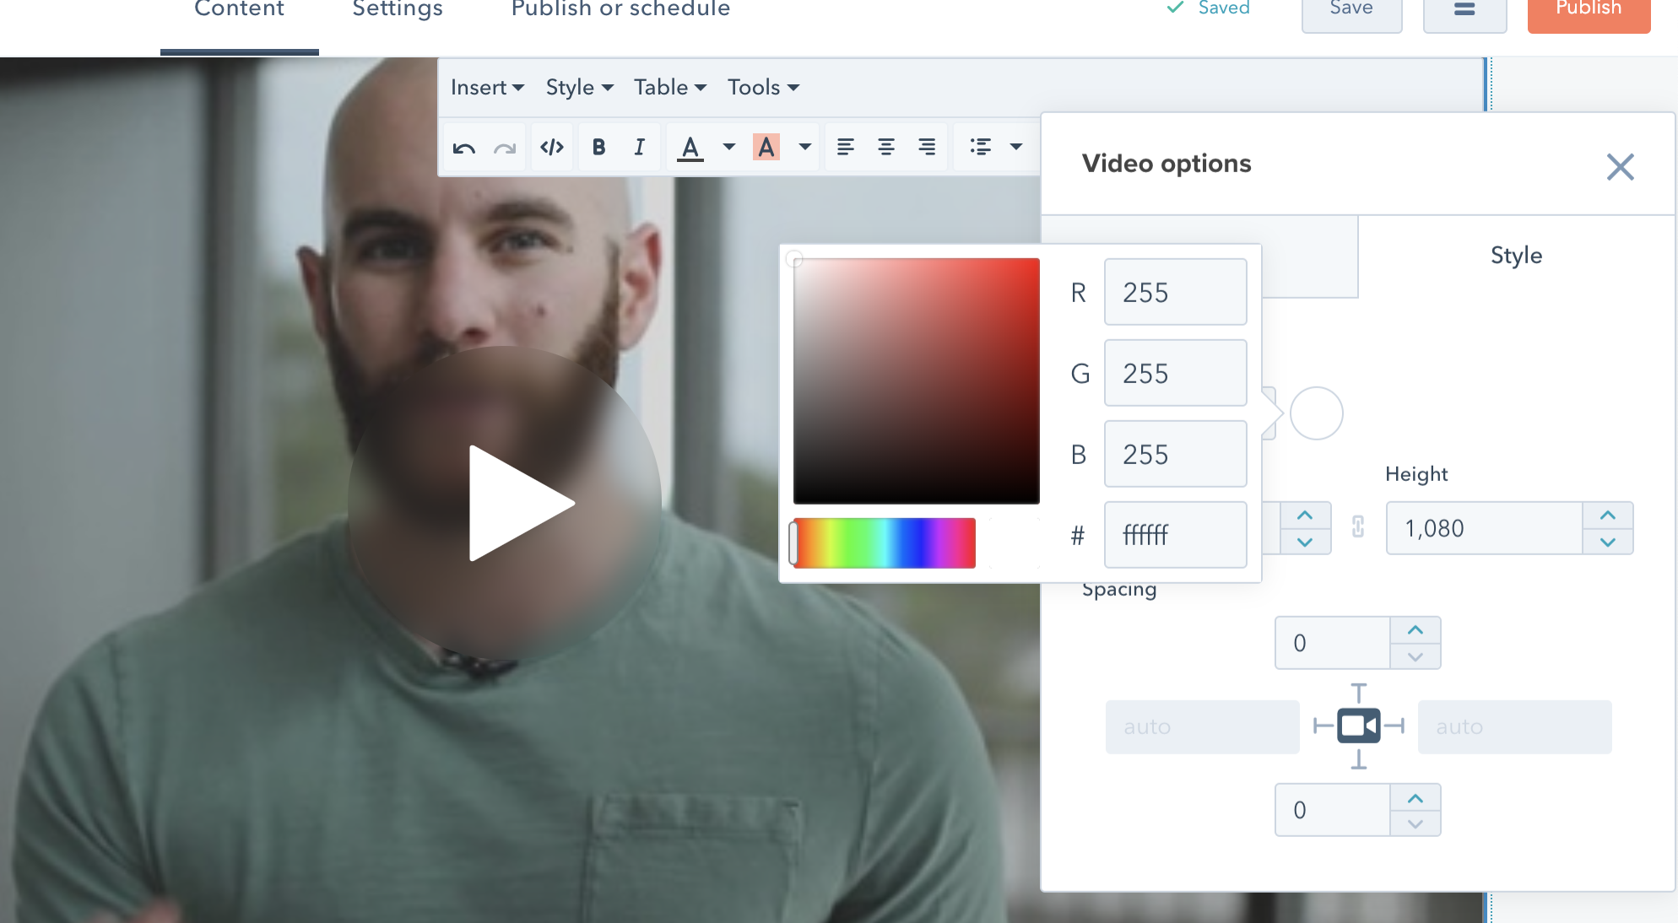This screenshot has width=1678, height=923.
Task: Increase the top spacing value
Action: tap(1415, 630)
